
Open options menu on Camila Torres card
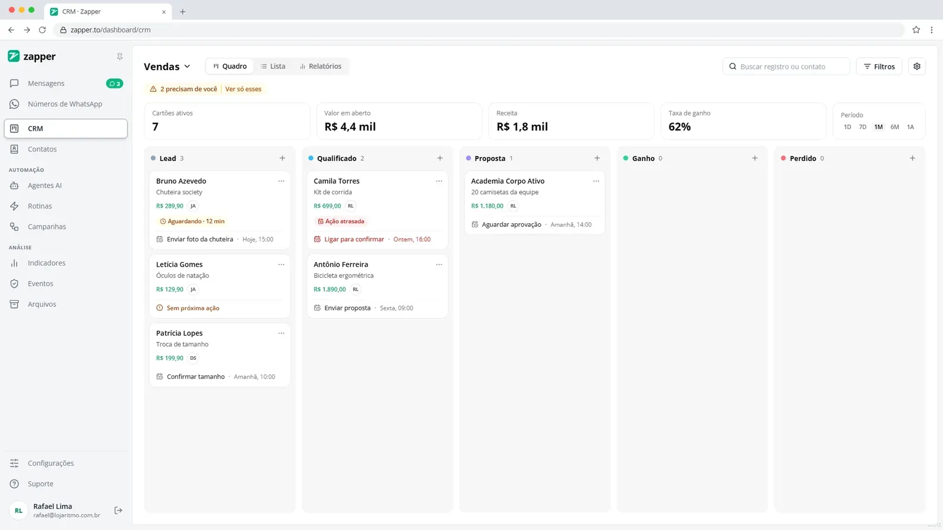pyautogui.click(x=439, y=181)
